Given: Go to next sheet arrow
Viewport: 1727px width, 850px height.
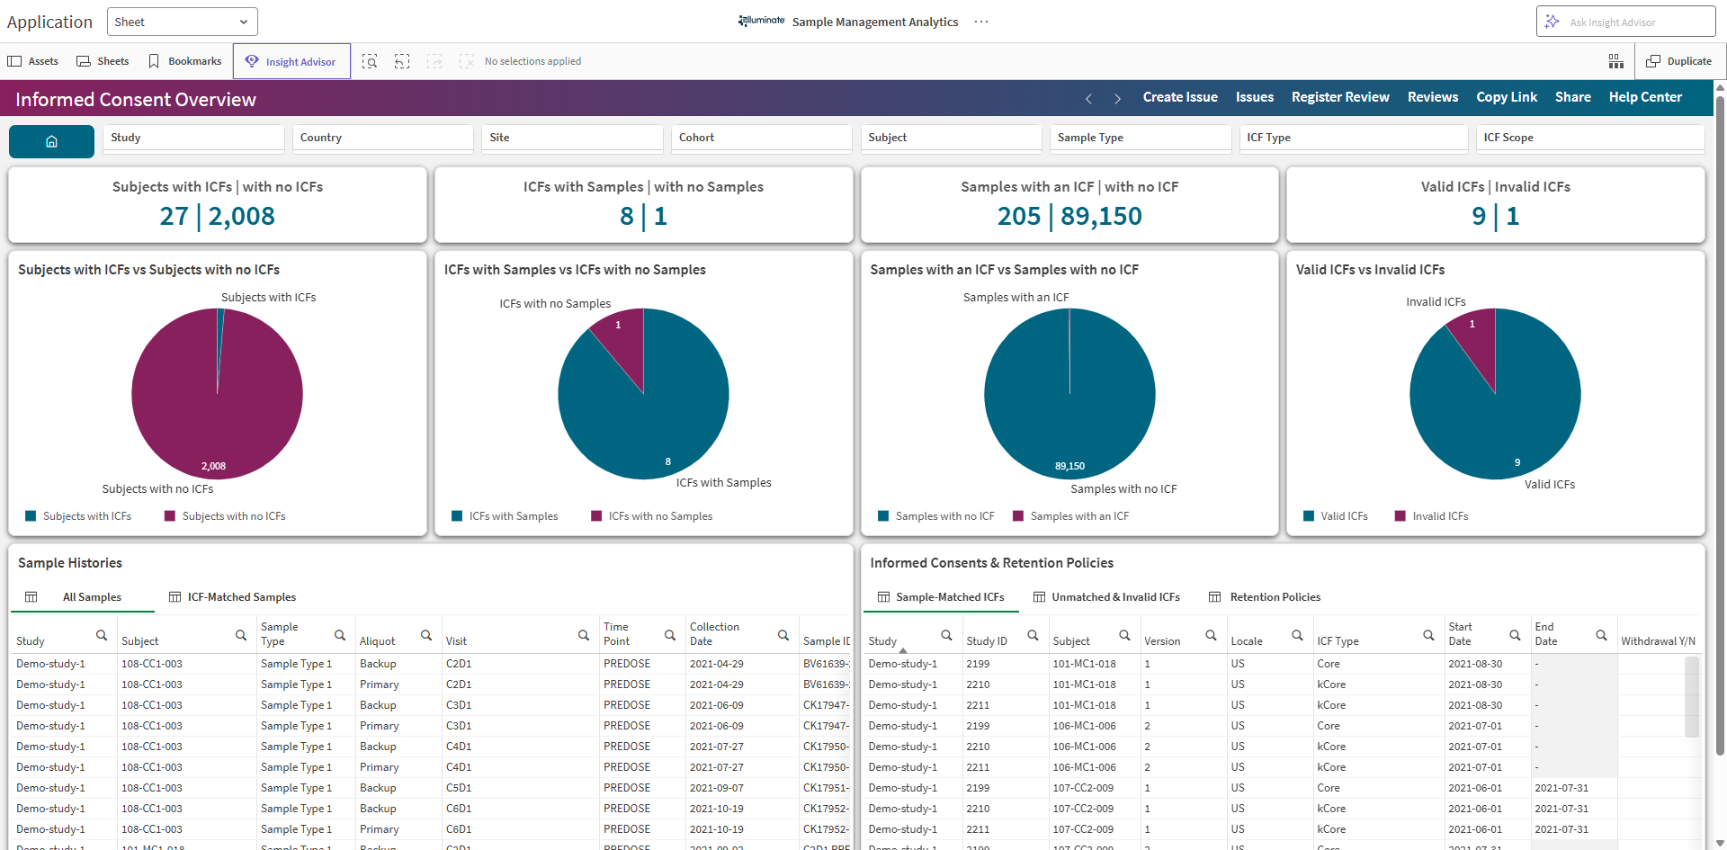Looking at the screenshot, I should pyautogui.click(x=1117, y=98).
